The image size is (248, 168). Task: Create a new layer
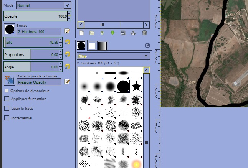coord(82,33)
